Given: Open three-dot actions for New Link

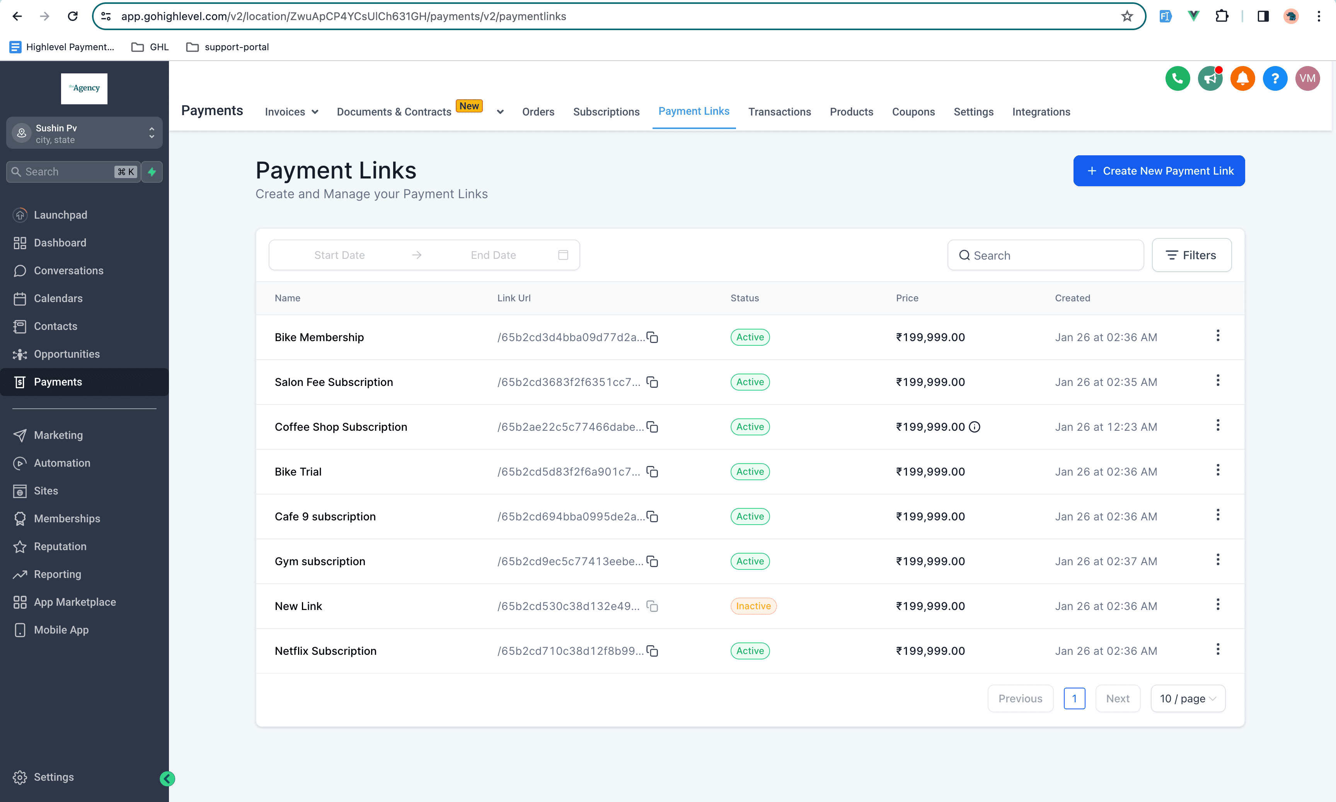Looking at the screenshot, I should point(1218,605).
